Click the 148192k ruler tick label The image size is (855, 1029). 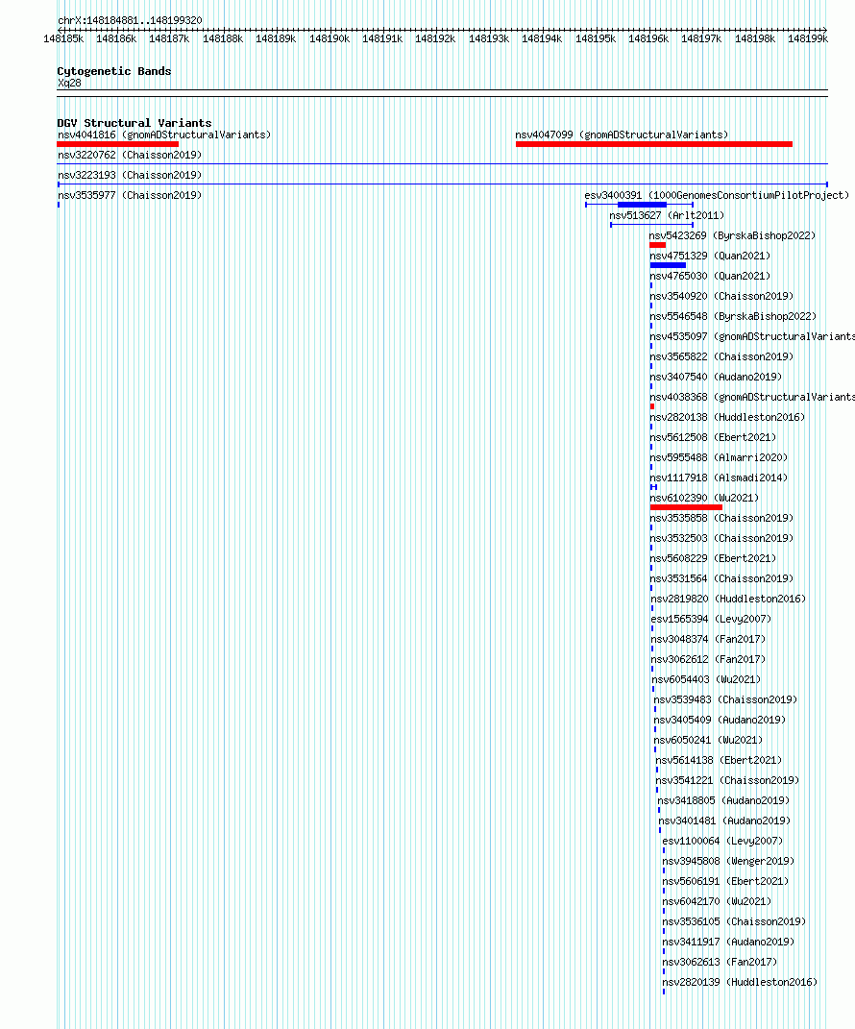[435, 39]
